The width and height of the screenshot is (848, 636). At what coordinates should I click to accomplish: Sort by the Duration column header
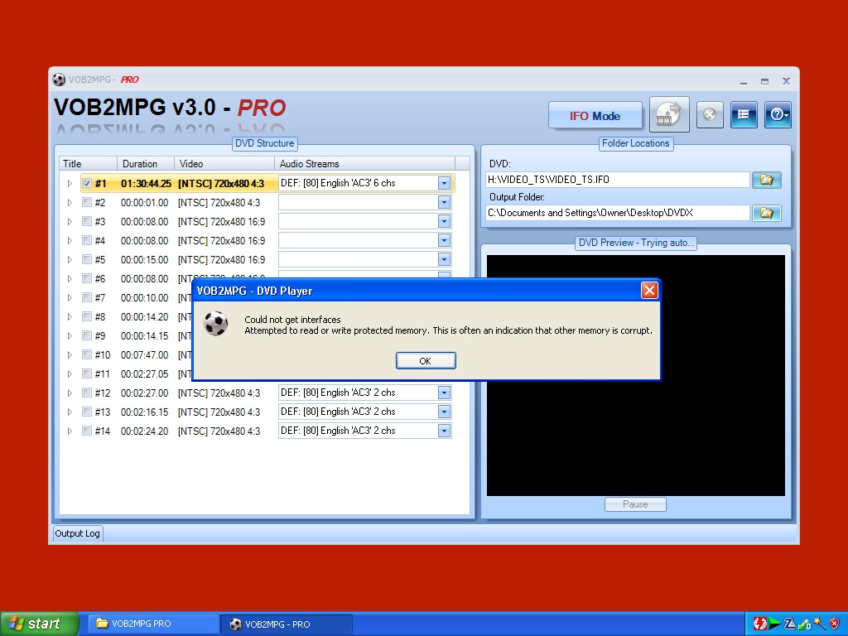point(146,164)
